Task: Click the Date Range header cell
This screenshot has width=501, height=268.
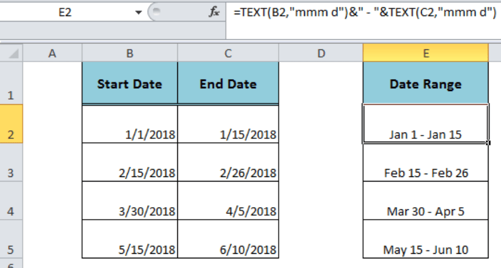Action: pos(425,84)
